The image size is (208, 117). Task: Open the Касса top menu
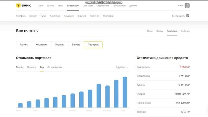[x=60, y=6]
